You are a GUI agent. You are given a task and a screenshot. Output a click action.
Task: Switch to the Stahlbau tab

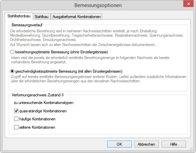click(x=42, y=17)
